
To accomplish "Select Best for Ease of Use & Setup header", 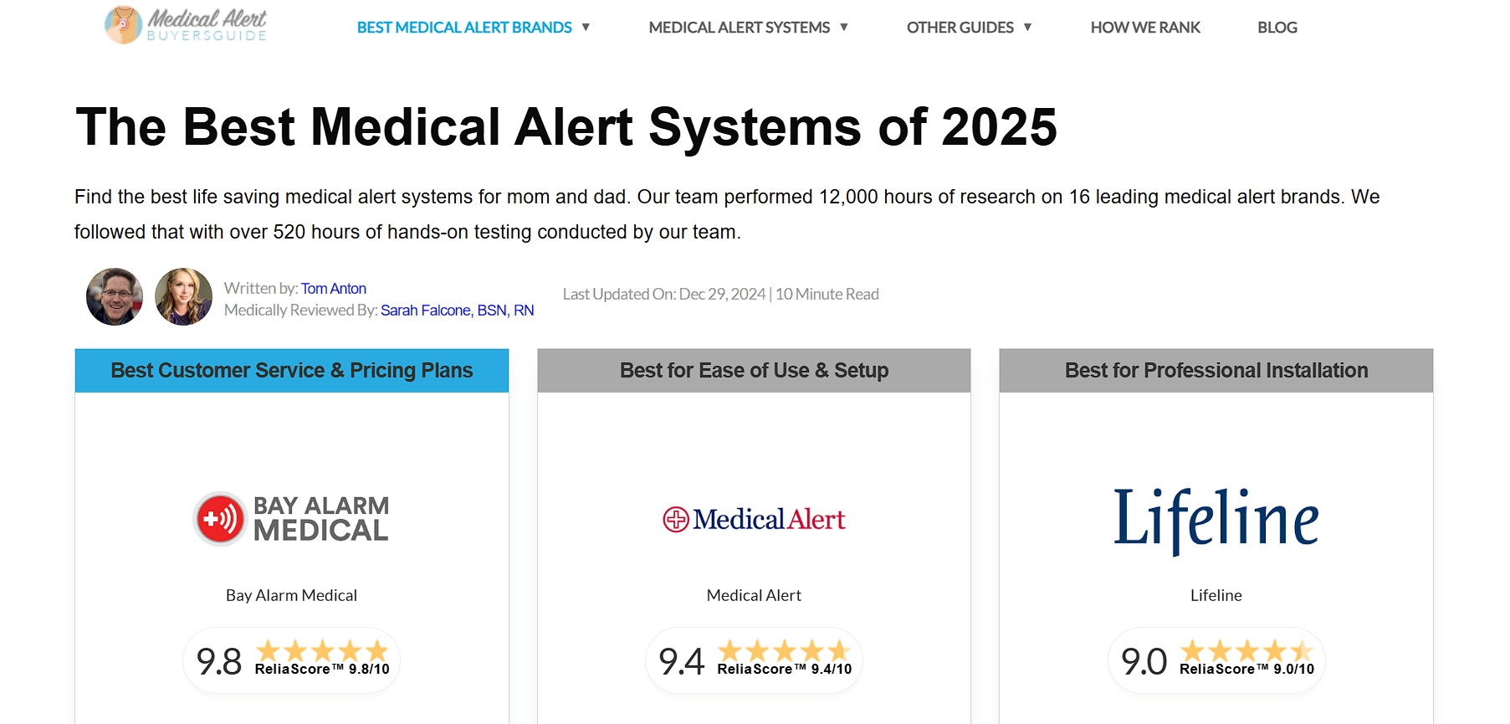I will coord(754,371).
